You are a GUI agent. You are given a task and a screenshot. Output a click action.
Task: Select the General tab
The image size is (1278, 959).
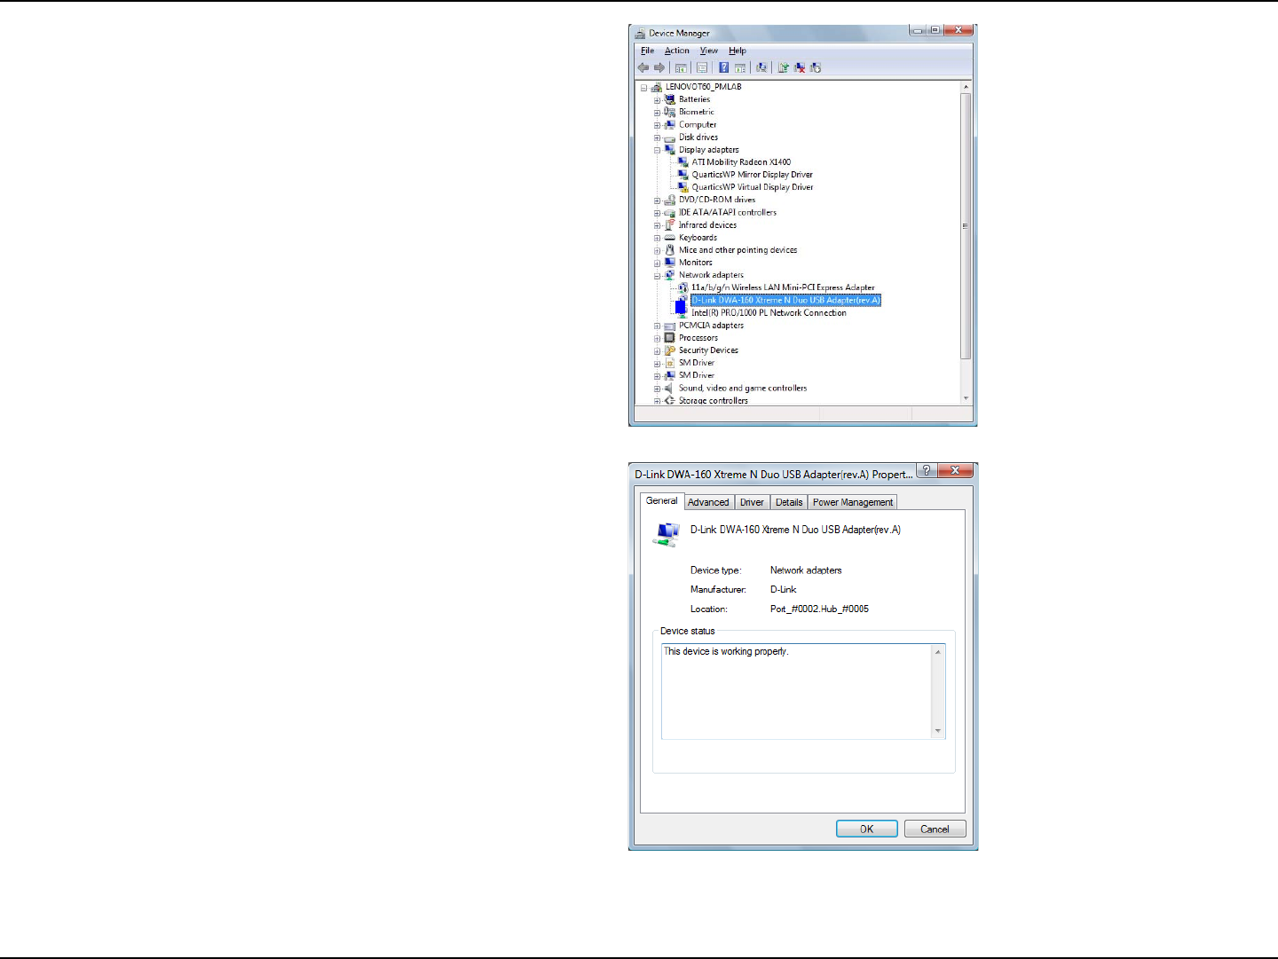662,500
